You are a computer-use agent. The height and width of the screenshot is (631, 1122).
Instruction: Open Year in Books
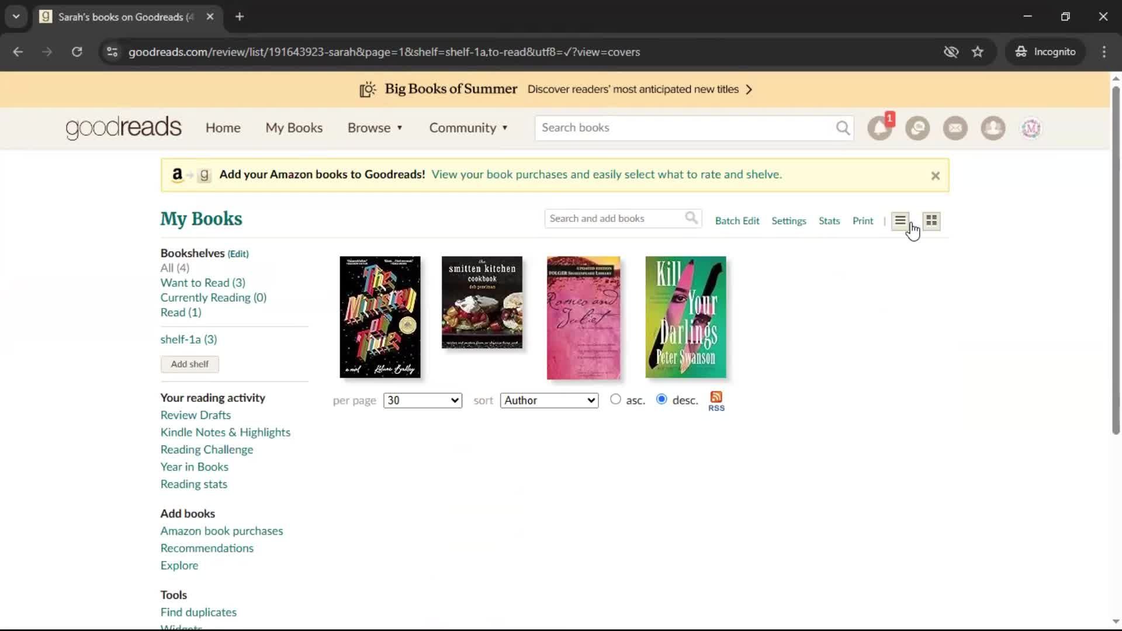point(194,467)
